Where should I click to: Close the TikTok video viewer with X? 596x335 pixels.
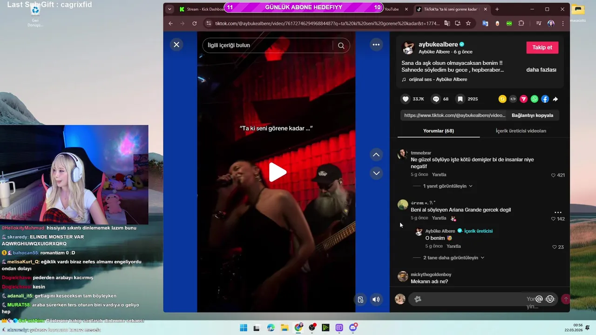tap(176, 45)
